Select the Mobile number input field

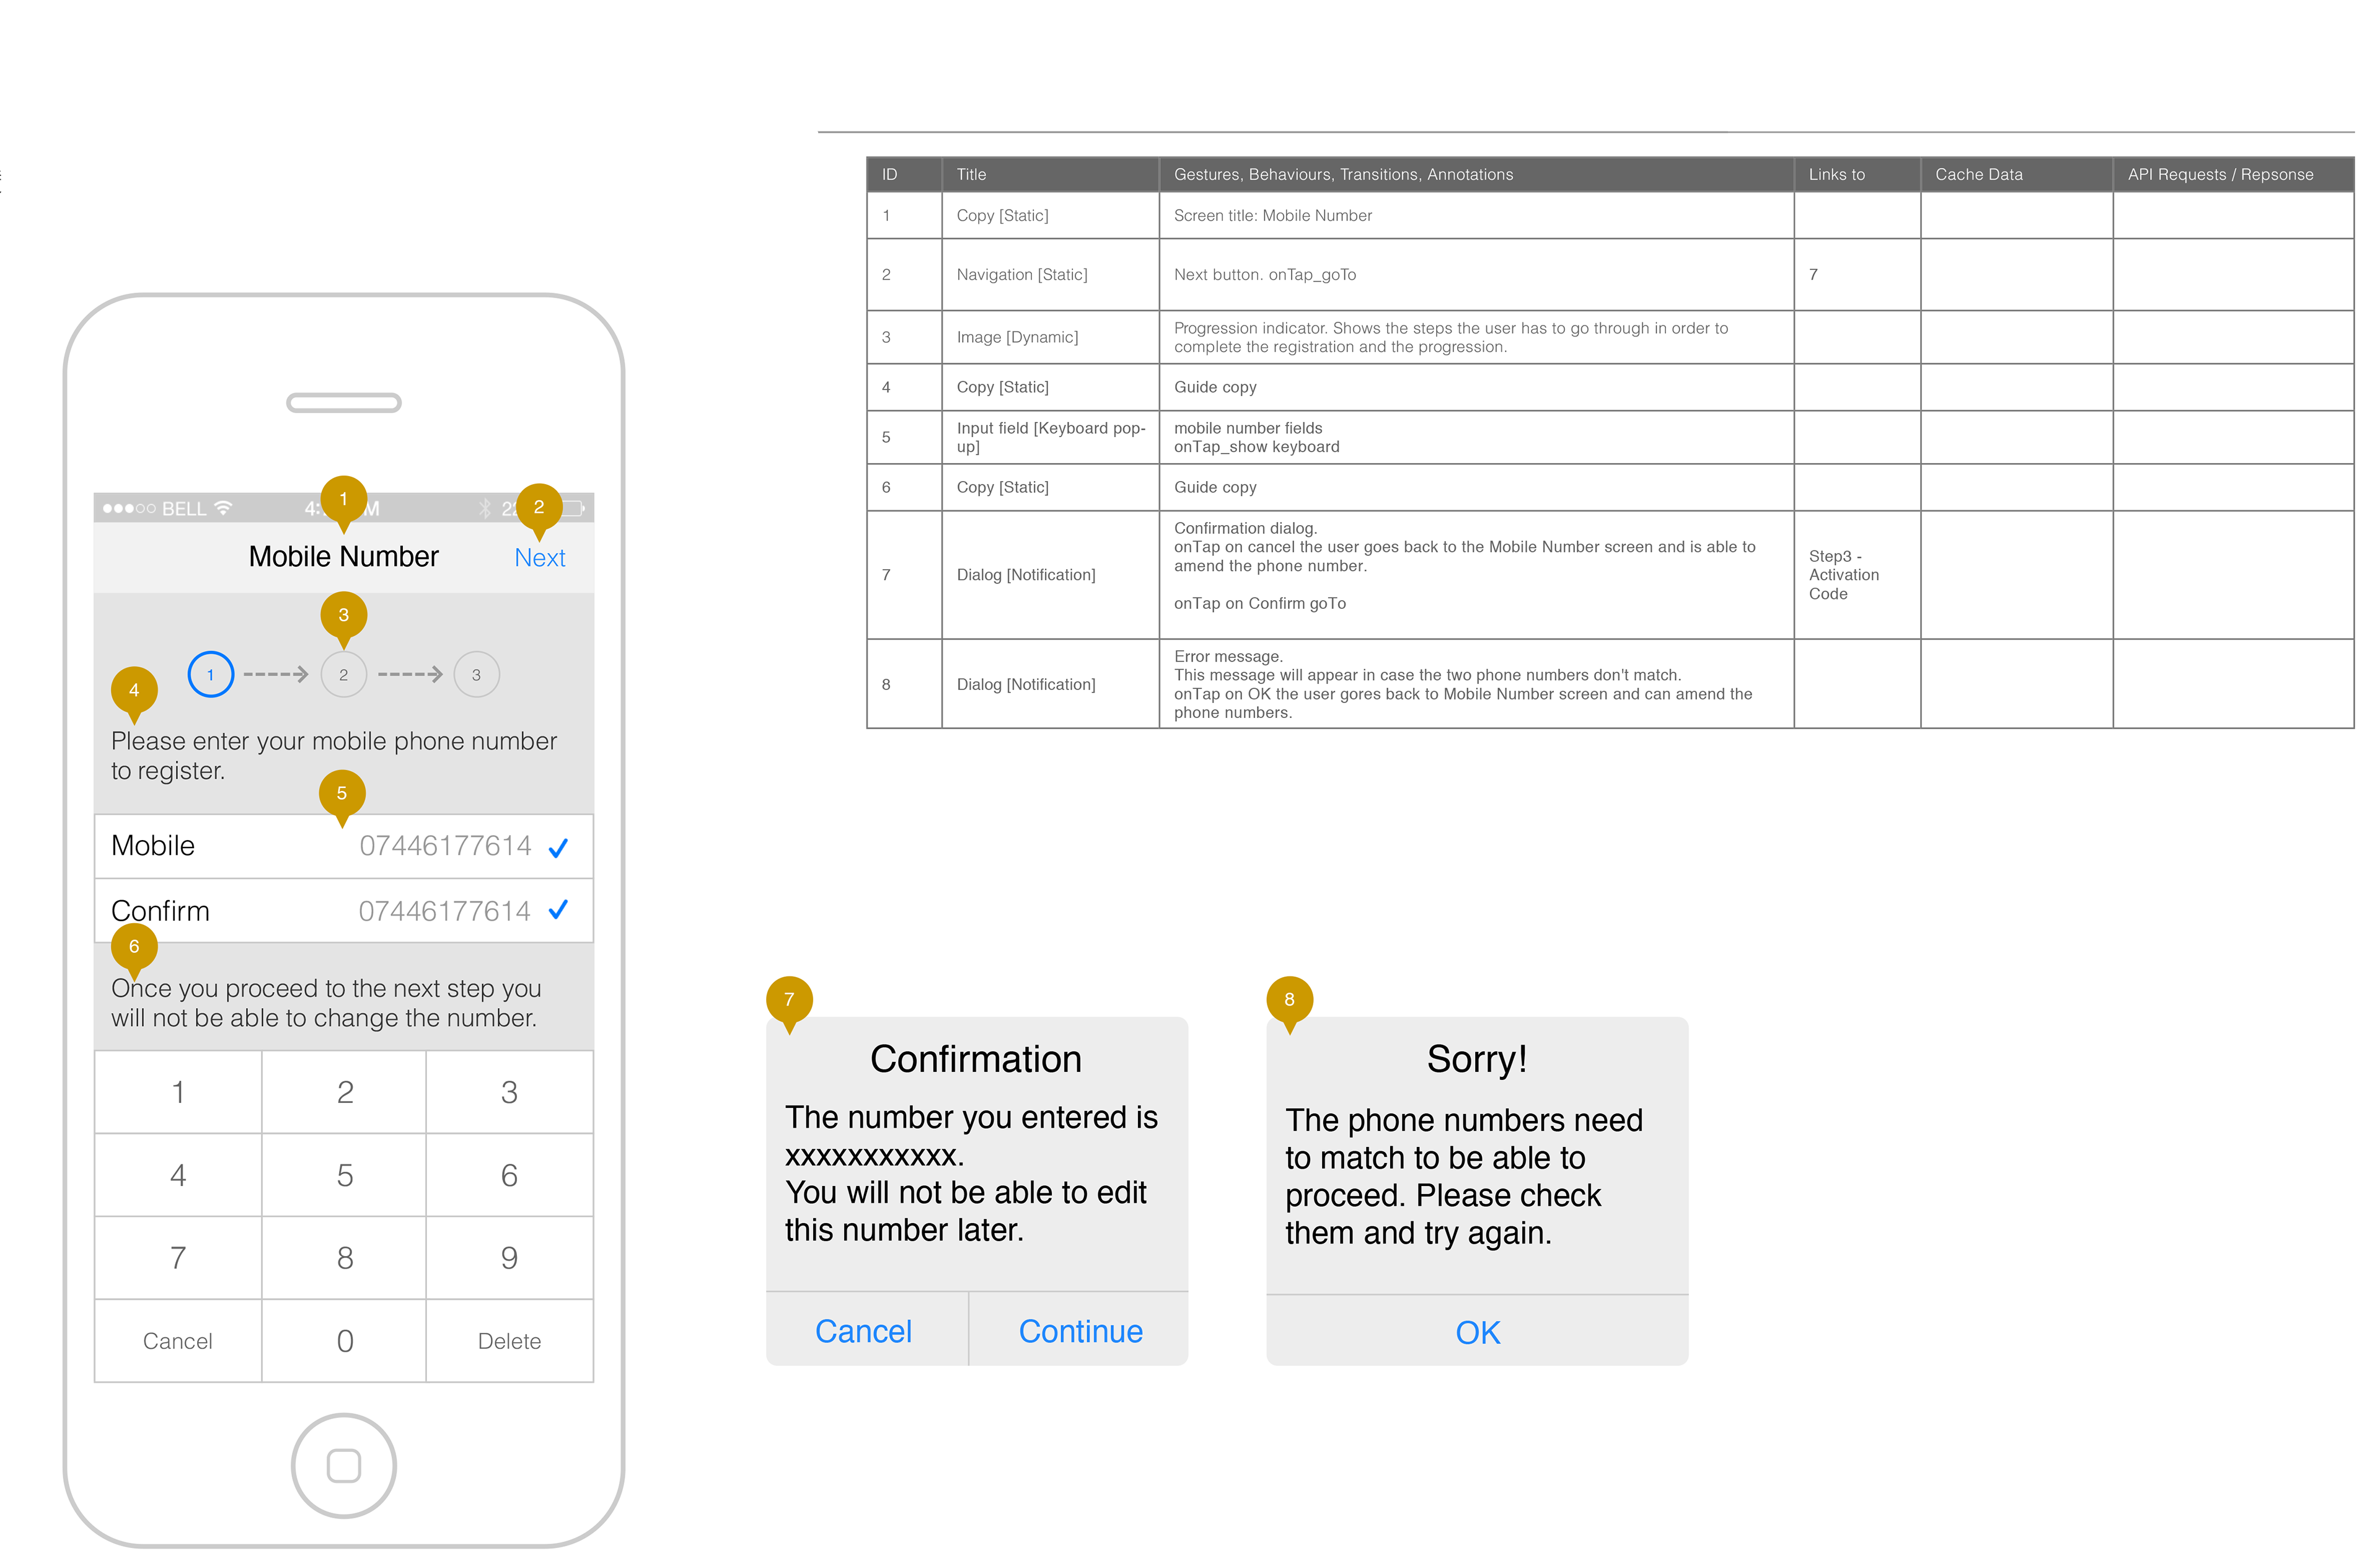click(x=344, y=847)
